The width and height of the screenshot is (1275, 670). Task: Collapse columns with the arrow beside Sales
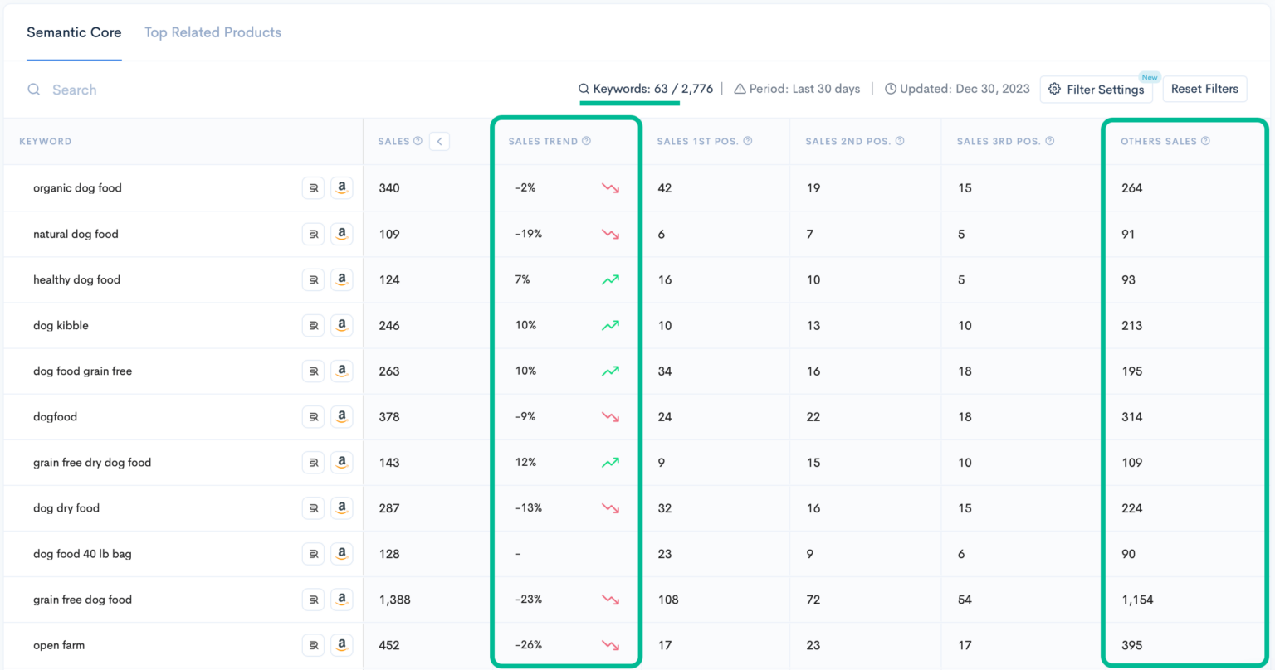click(439, 141)
